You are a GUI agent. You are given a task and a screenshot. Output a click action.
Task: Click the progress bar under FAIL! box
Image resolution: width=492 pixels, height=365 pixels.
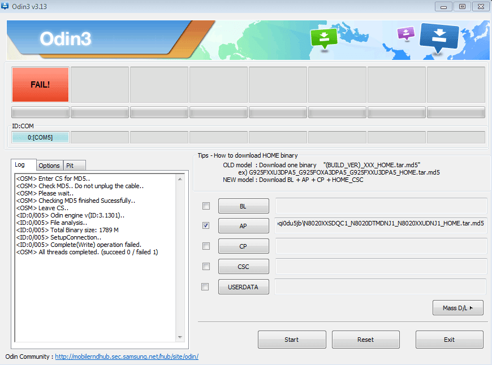40,112
